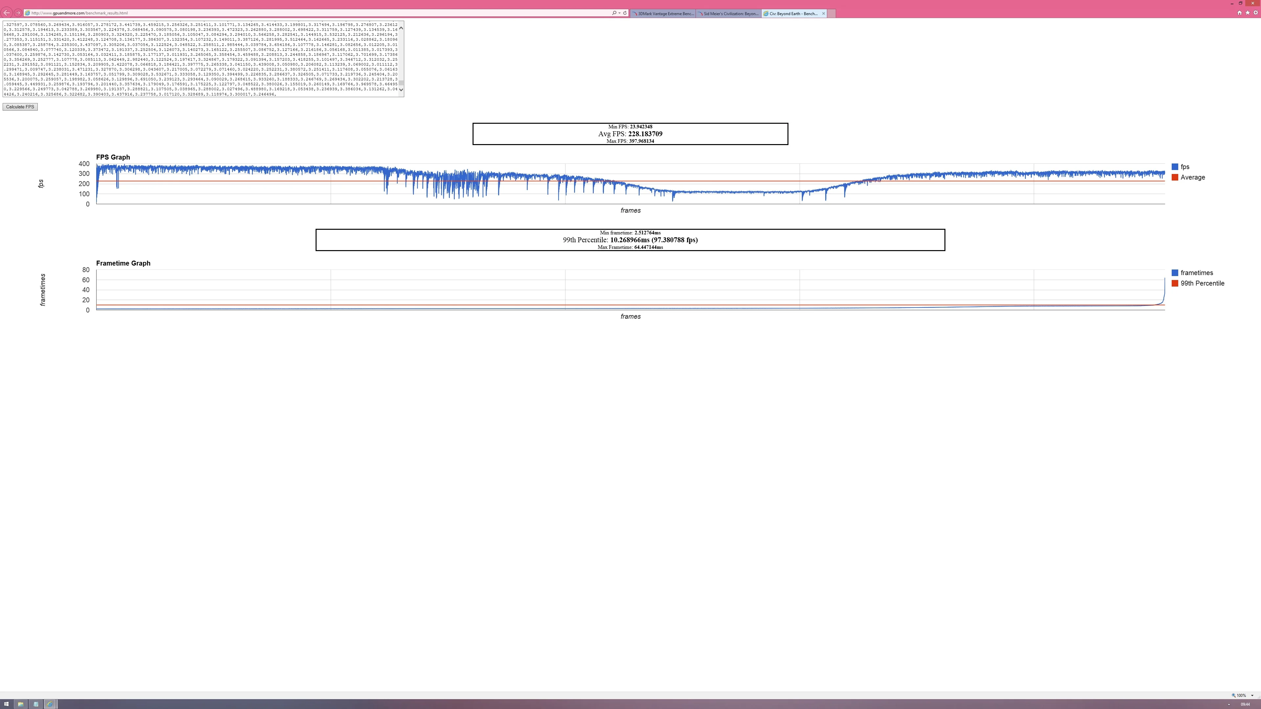Open the zoom level dropdown arrow
This screenshot has height=709, width=1261.
point(1252,695)
